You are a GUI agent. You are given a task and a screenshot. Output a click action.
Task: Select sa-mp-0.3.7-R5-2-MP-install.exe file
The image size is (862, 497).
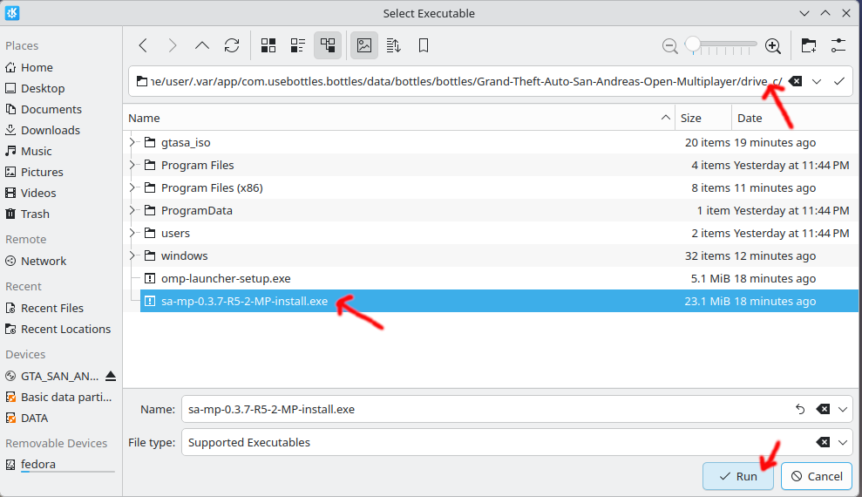pyautogui.click(x=499, y=302)
